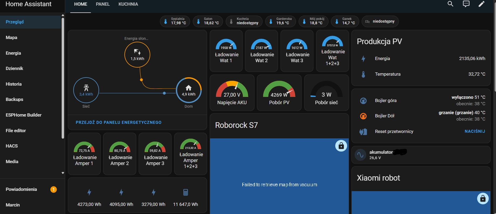Click the house Dom icon
The image size is (496, 214).
click(x=188, y=88)
